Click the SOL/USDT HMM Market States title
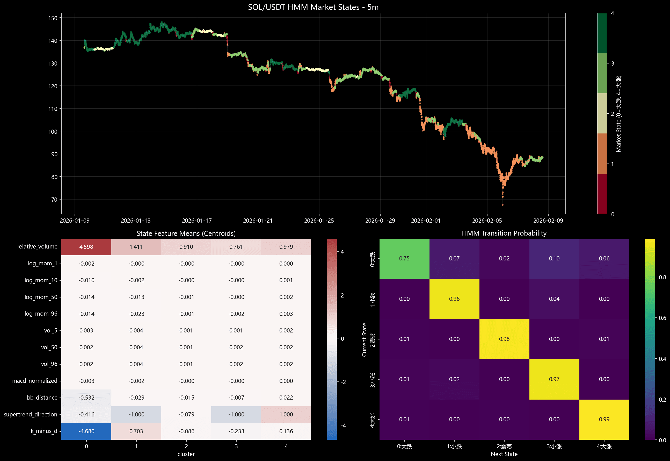Screen dimensions: 670x461 [313, 7]
